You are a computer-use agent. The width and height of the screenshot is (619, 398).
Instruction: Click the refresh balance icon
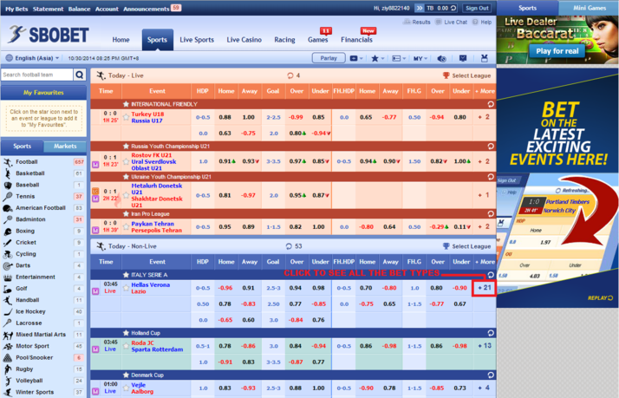453,8
